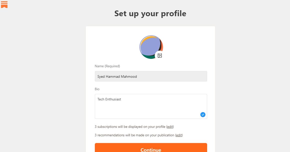Click the orange edge of the avatar

pos(162,46)
